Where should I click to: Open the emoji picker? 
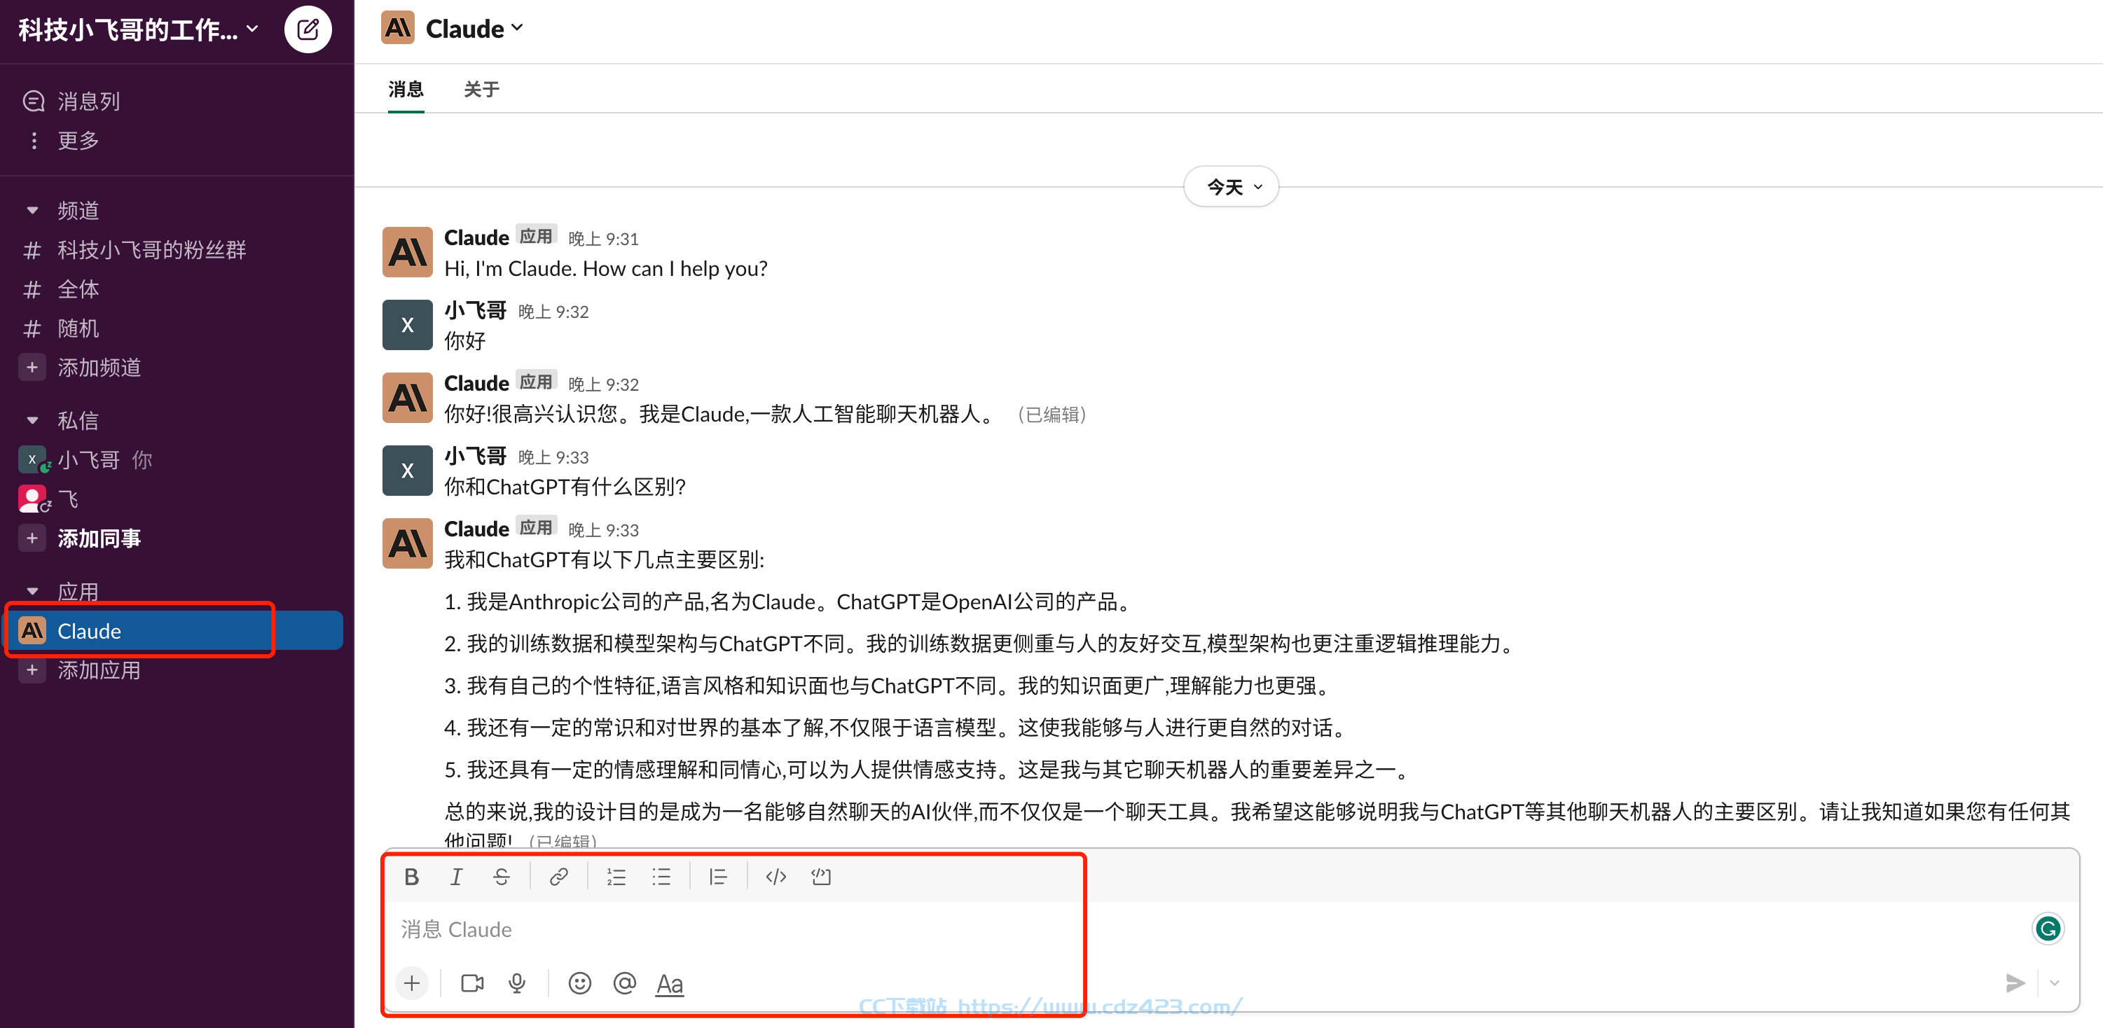click(579, 983)
